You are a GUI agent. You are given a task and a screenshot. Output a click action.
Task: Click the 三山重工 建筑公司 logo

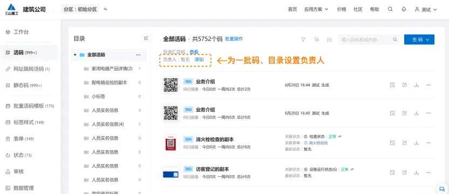click(x=25, y=10)
